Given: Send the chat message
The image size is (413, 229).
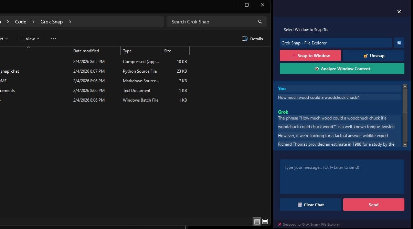Looking at the screenshot, I should coord(374,205).
